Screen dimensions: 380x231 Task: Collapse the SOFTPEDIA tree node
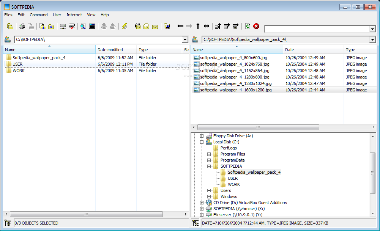coord(209,167)
